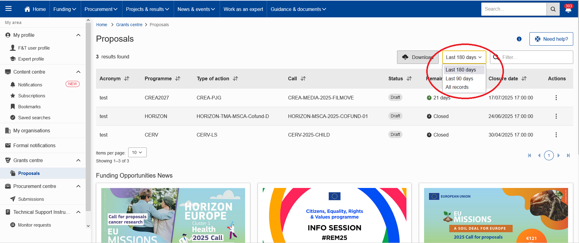579x243 pixels.
Task: Click the Submissions paper plane icon
Action: pos(13,199)
